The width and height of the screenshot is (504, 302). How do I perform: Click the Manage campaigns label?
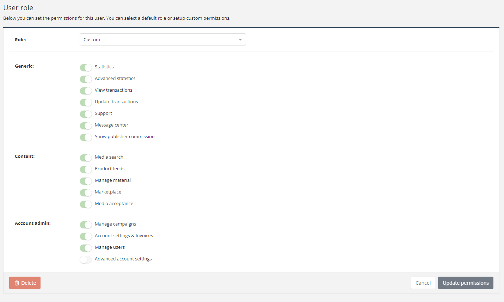click(115, 224)
